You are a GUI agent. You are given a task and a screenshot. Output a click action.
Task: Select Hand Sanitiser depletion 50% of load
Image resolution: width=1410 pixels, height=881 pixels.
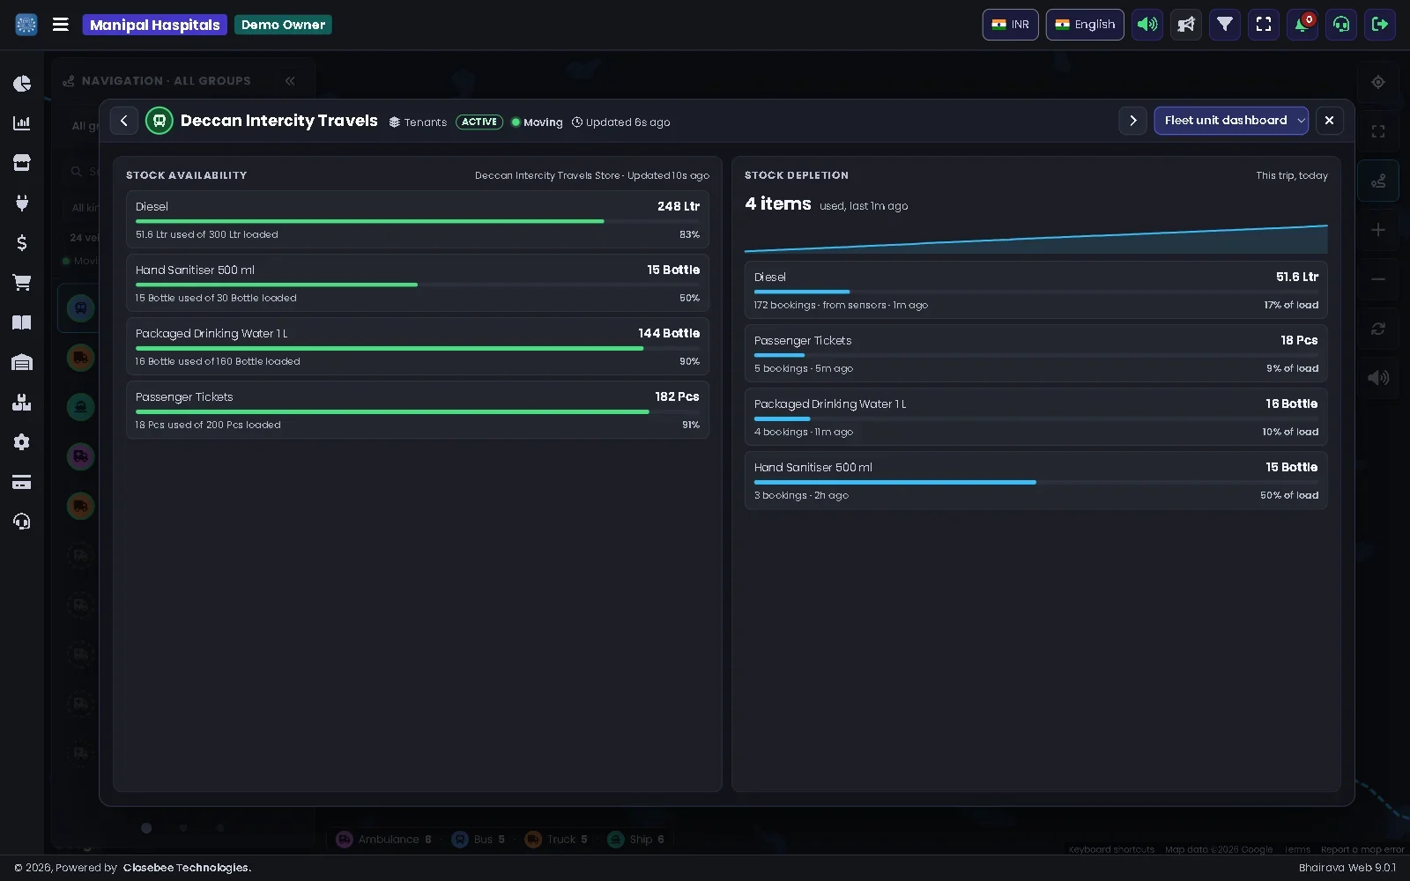pyautogui.click(x=1289, y=495)
